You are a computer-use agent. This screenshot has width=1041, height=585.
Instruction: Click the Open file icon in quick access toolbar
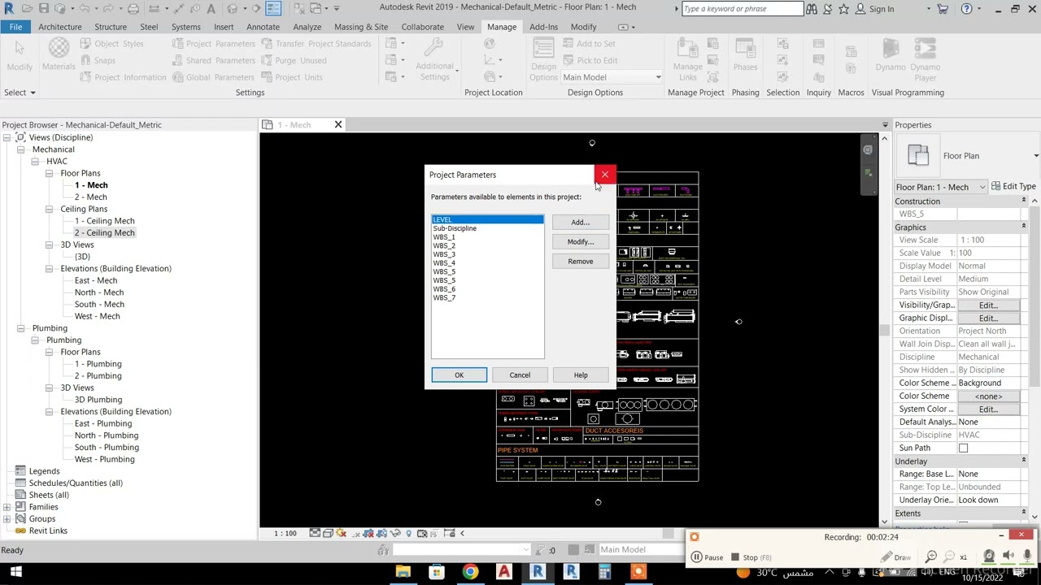[x=27, y=9]
